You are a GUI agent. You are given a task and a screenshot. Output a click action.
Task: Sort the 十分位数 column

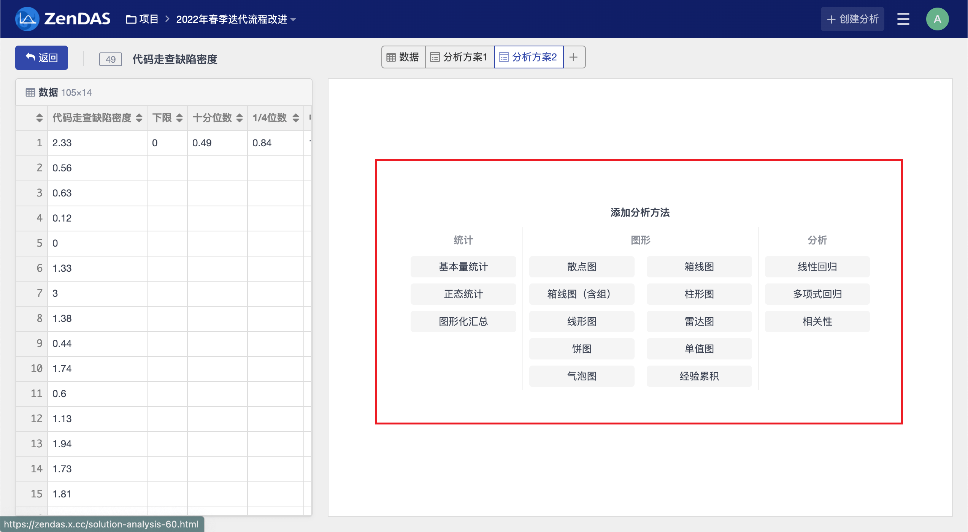[x=240, y=118]
